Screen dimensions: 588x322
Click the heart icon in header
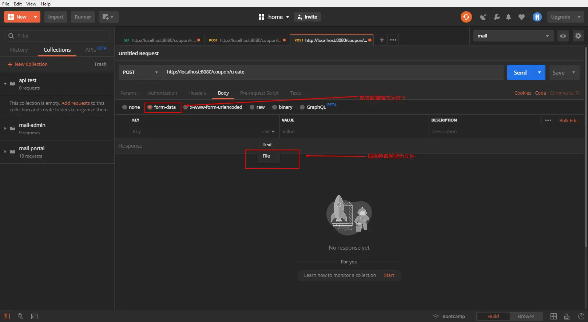[x=521, y=17]
